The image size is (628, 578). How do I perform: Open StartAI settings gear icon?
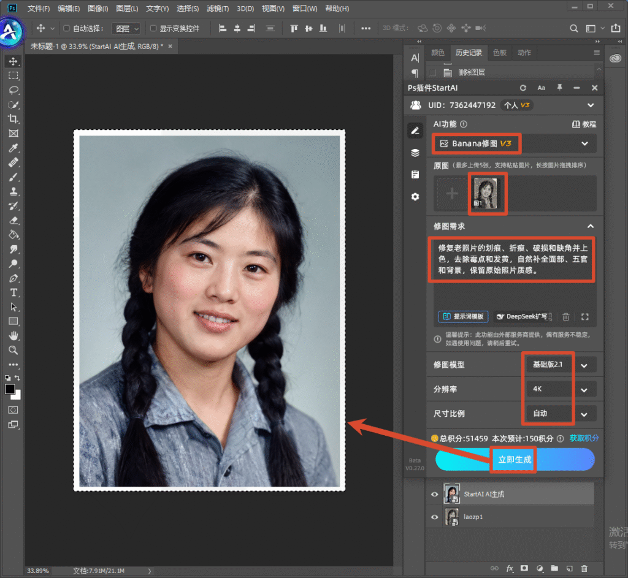pos(415,197)
